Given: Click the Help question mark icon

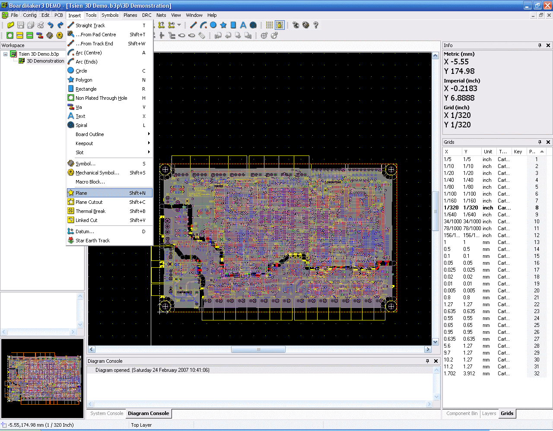Looking at the screenshot, I should tap(316, 25).
